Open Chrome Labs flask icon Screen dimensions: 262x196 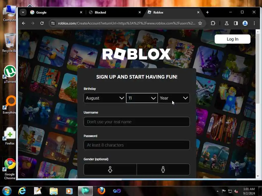pos(227,23)
